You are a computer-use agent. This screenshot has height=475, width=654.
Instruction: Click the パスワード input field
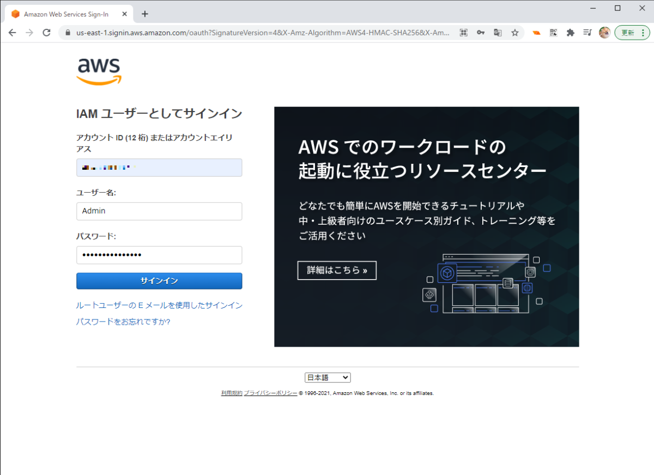coord(159,255)
